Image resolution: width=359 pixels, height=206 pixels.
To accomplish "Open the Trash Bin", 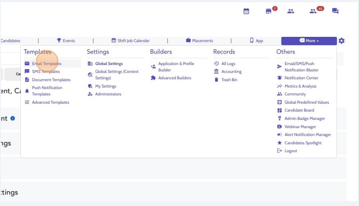I will click(230, 80).
